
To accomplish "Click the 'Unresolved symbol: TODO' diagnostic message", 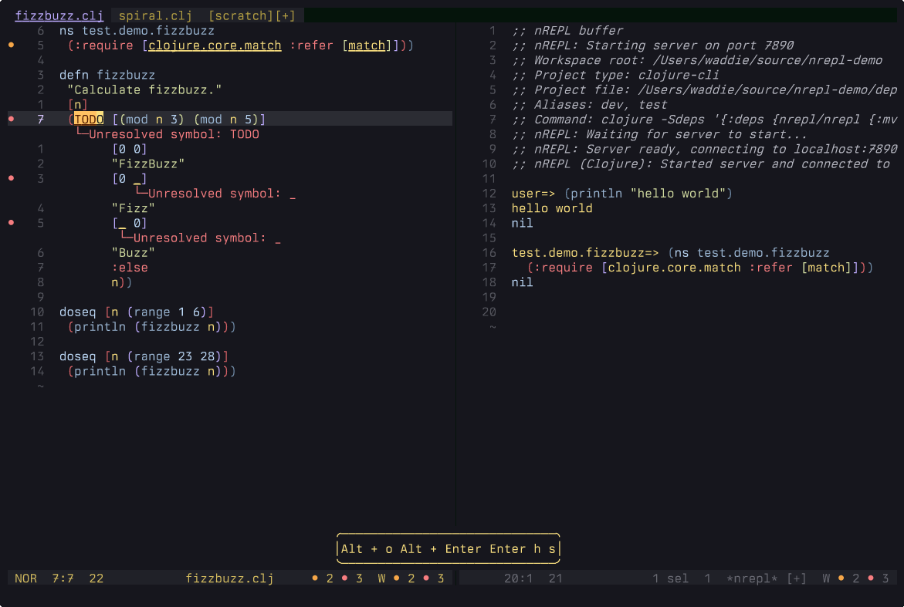I will coord(174,134).
